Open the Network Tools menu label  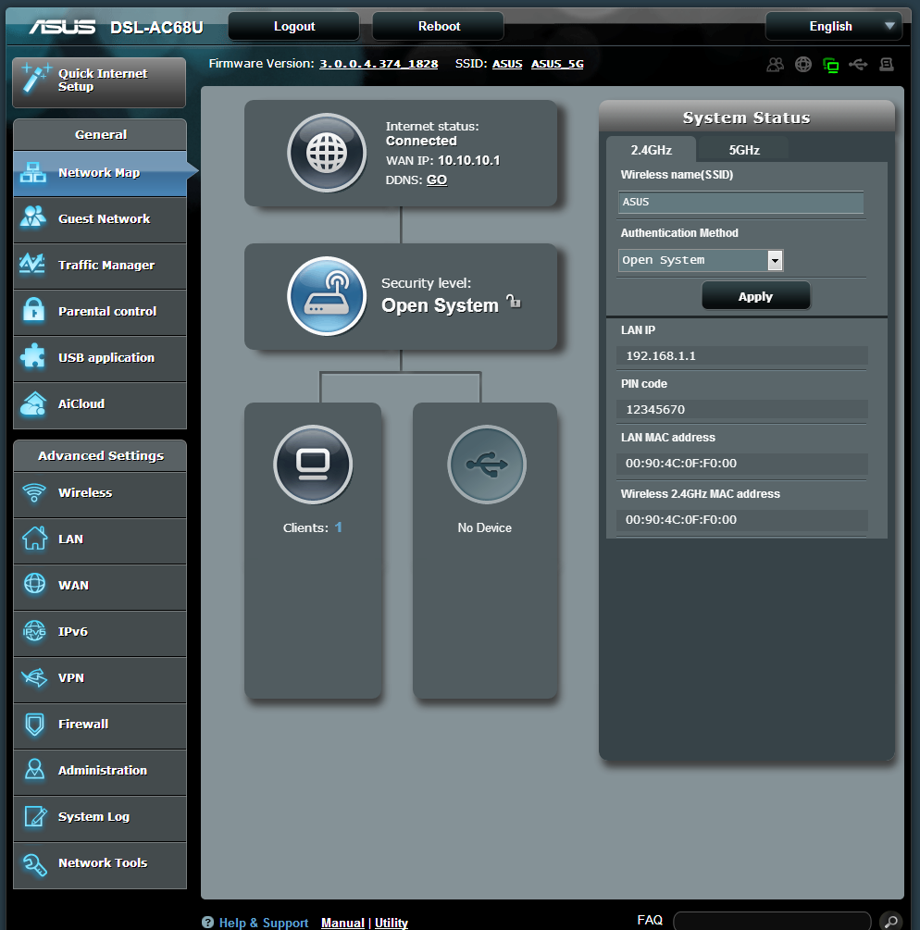103,863
